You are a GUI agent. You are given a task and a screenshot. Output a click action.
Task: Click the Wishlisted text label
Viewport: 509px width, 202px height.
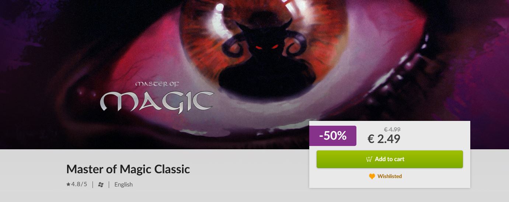click(x=390, y=176)
